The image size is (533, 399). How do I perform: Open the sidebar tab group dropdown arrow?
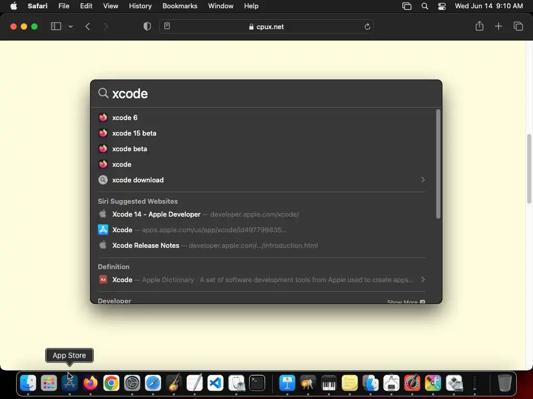70,26
